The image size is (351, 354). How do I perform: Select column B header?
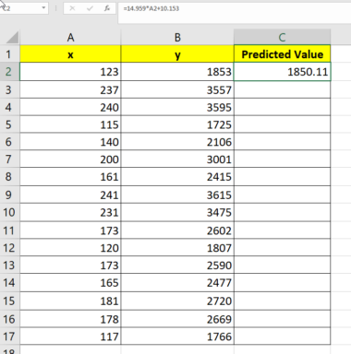(177, 38)
